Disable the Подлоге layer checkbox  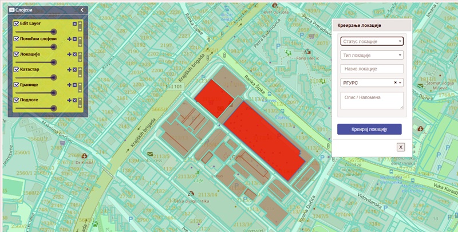[16, 100]
